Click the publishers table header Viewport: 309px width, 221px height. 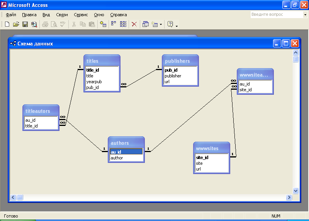[x=180, y=61]
